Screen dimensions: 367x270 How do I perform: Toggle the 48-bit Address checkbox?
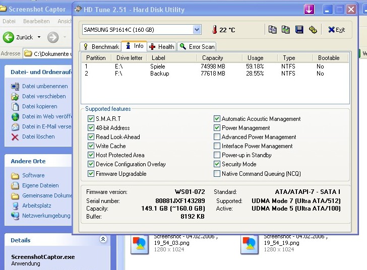coord(91,128)
